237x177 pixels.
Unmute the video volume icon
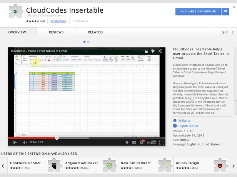25,142
